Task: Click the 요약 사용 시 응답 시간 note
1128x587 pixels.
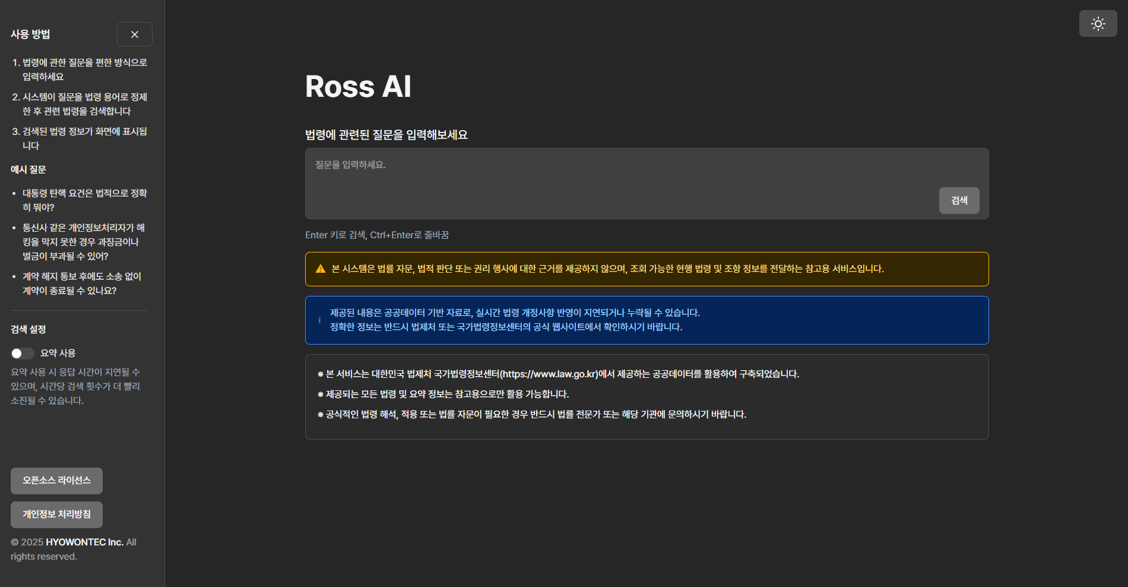Action: click(75, 386)
